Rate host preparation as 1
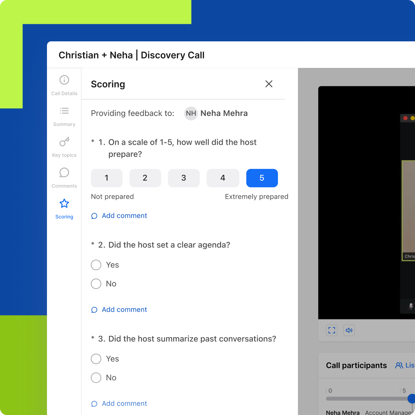This screenshot has height=415, width=415. (x=107, y=178)
